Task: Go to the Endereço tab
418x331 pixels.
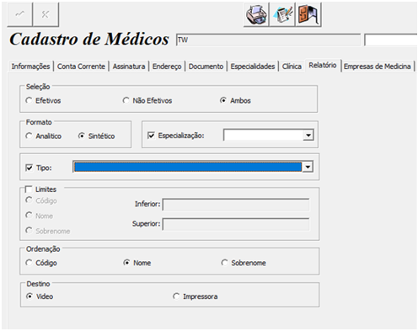Action: click(x=167, y=67)
